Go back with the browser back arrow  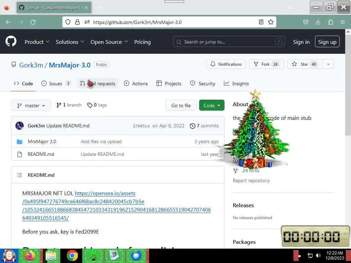(x=8, y=22)
